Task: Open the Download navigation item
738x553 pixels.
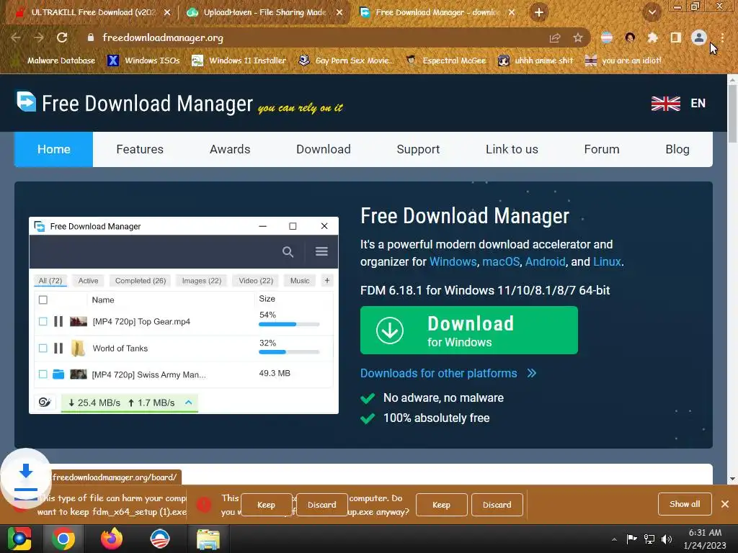Action: 324,149
